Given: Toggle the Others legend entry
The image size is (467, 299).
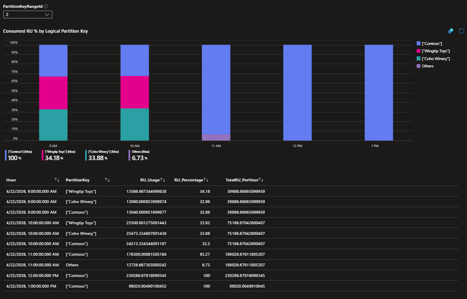Looking at the screenshot, I should click(425, 66).
